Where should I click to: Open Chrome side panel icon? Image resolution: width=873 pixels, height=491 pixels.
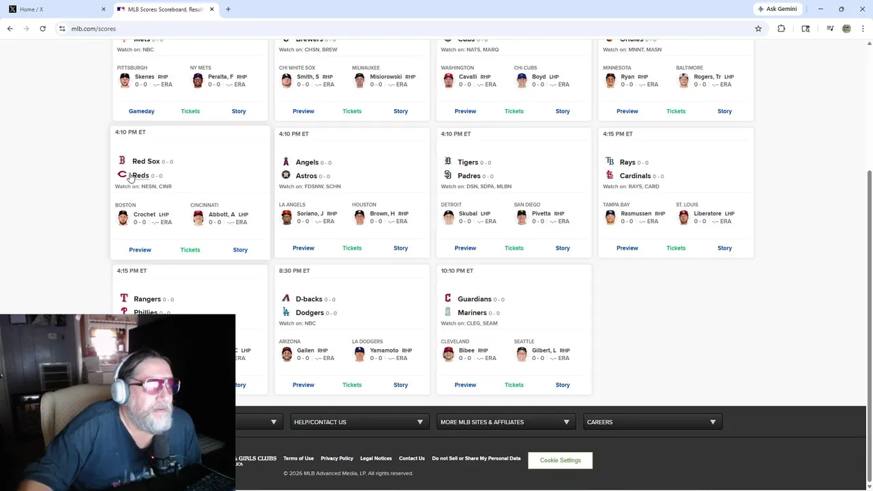click(x=805, y=29)
